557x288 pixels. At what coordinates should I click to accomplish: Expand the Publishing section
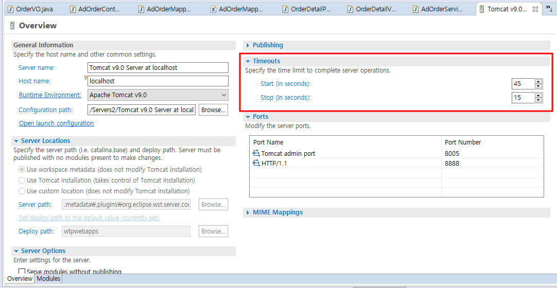(248, 45)
